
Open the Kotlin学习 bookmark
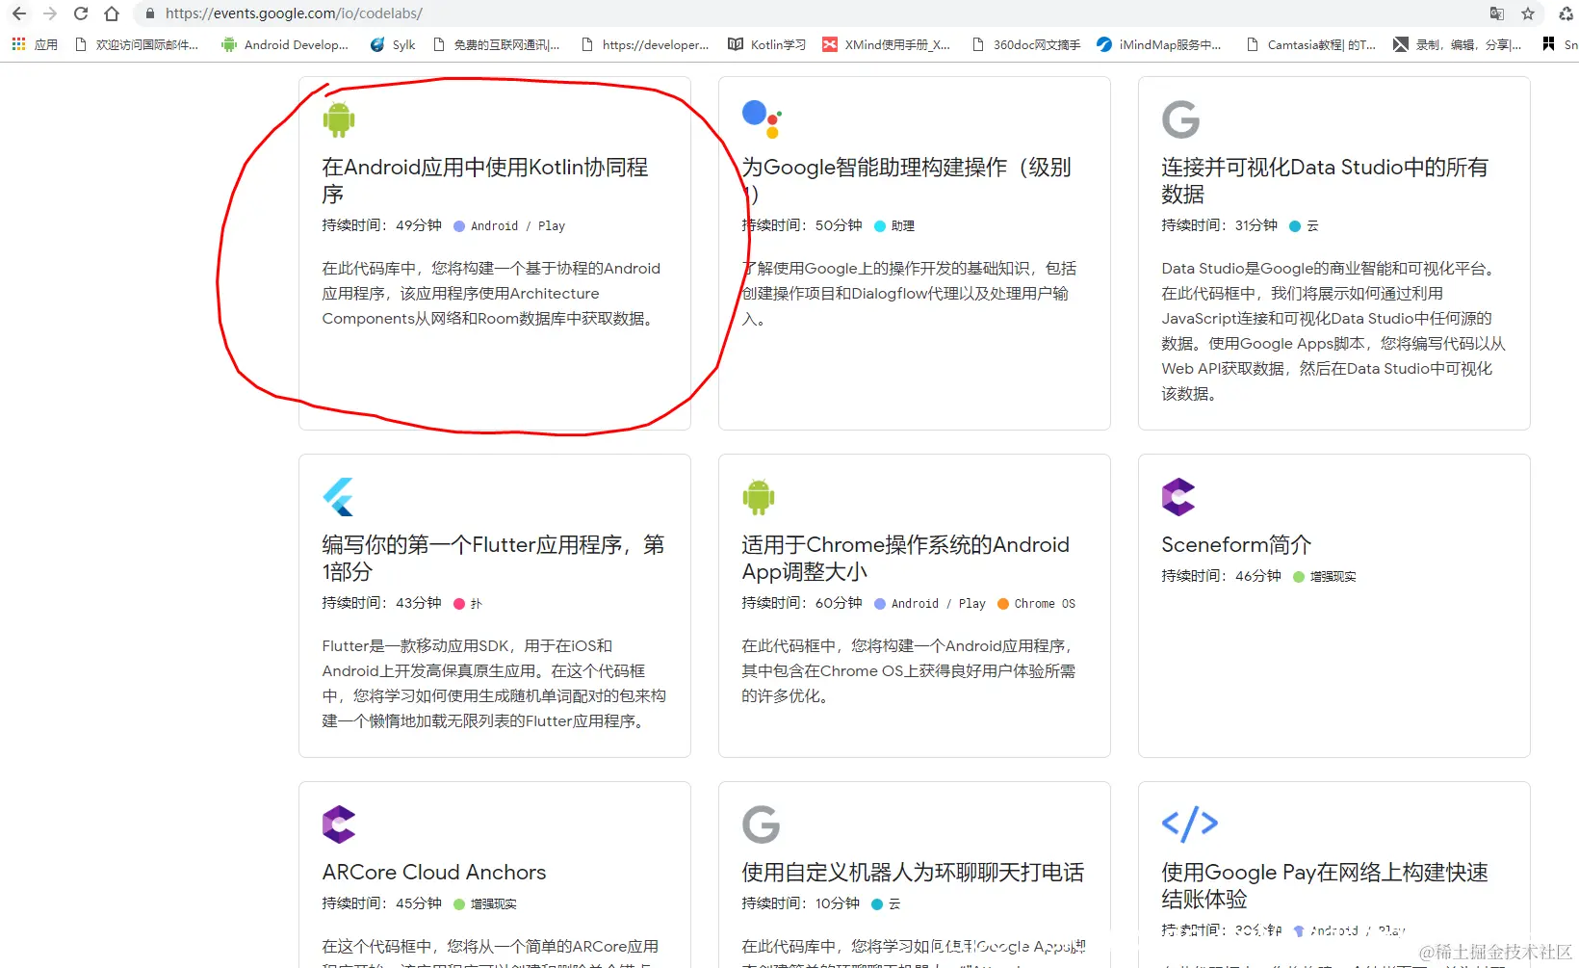[x=765, y=44]
